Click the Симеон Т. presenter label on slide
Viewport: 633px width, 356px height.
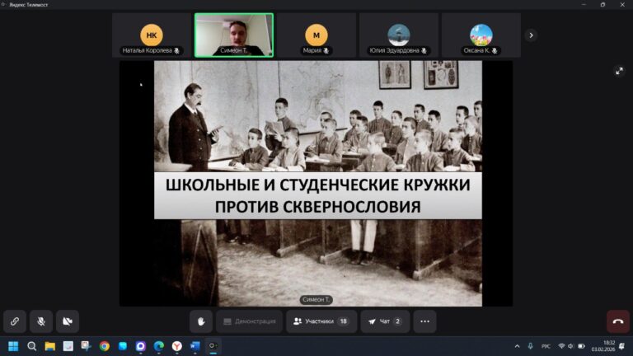point(316,299)
